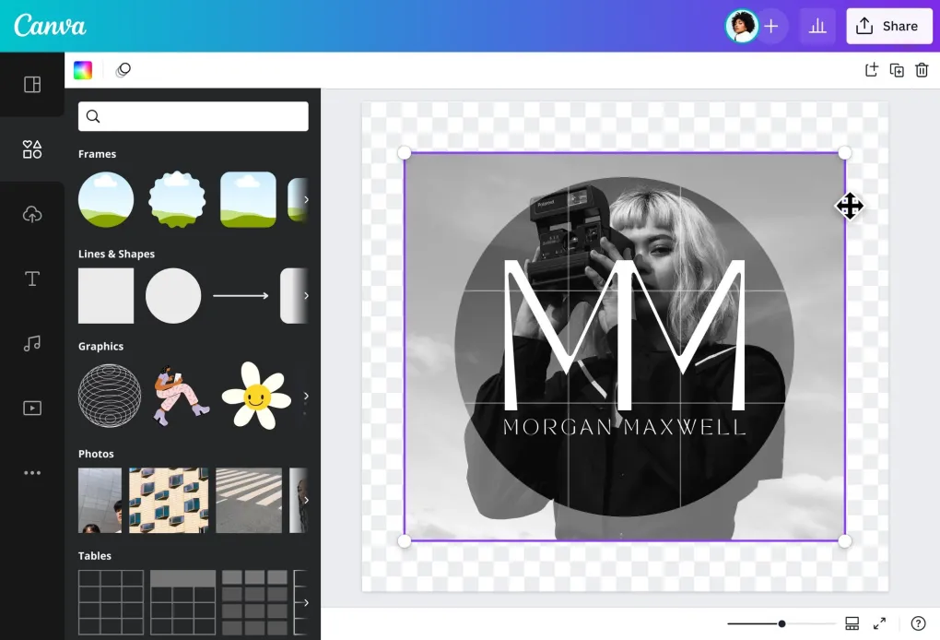Click the elements search field
The width and height of the screenshot is (940, 640).
click(x=193, y=116)
